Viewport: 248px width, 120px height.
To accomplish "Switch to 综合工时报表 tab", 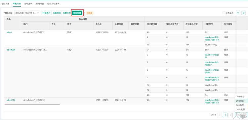I will (53, 4).
